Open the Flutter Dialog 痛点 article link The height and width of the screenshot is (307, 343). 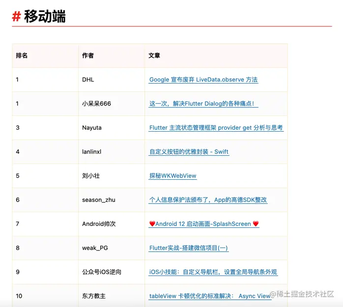pos(203,104)
